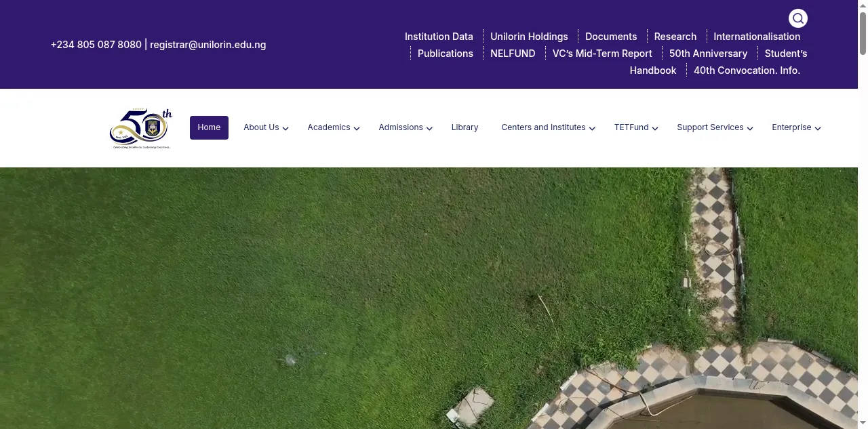This screenshot has height=429, width=868.
Task: Expand the Enterprise dropdown chevron
Action: tap(818, 128)
